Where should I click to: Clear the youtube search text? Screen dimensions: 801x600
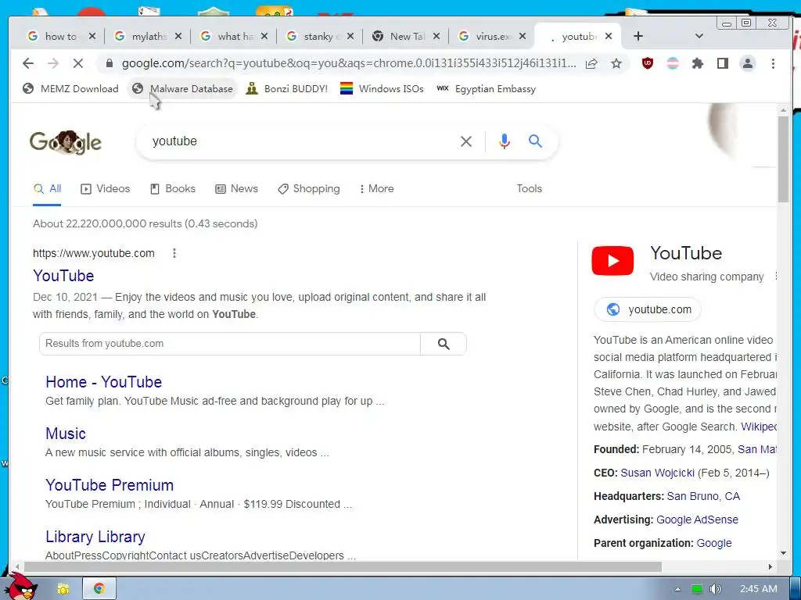pos(466,141)
